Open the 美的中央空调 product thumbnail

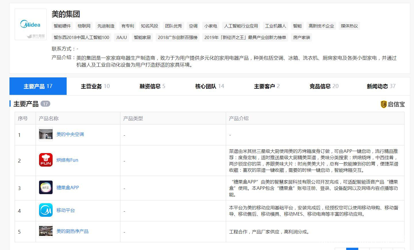pos(46,134)
